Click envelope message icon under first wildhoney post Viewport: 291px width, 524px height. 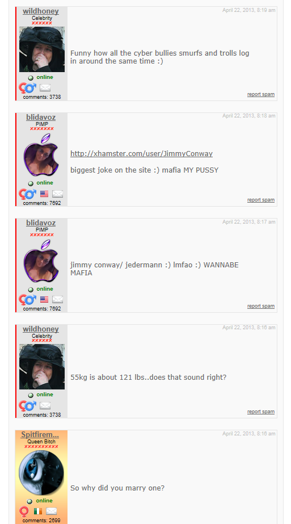coord(45,88)
